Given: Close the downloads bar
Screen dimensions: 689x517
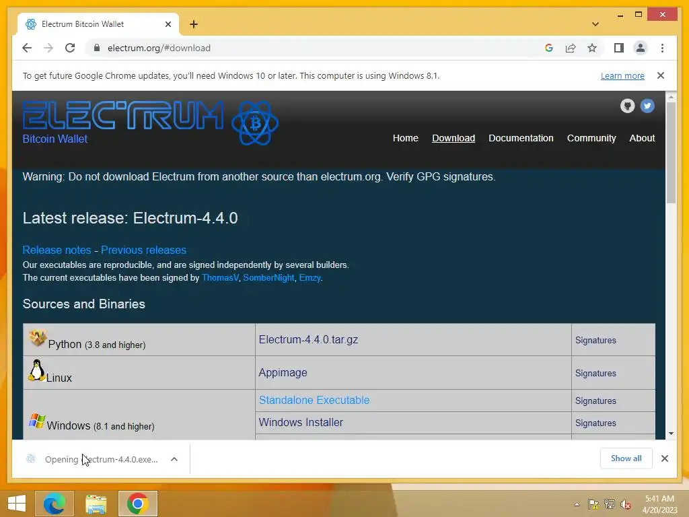Looking at the screenshot, I should click(664, 458).
